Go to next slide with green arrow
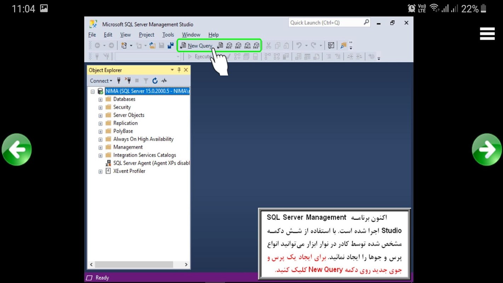The height and width of the screenshot is (283, 503). pos(487,150)
